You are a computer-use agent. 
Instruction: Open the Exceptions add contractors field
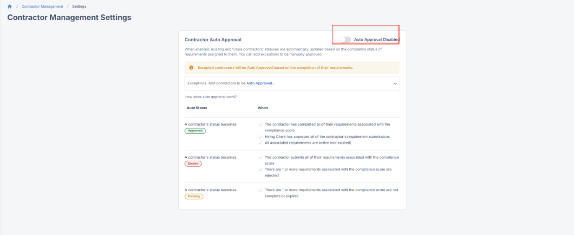pyautogui.click(x=292, y=83)
